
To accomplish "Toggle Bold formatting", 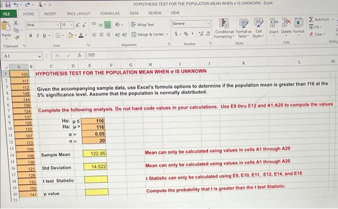I will tap(31, 36).
